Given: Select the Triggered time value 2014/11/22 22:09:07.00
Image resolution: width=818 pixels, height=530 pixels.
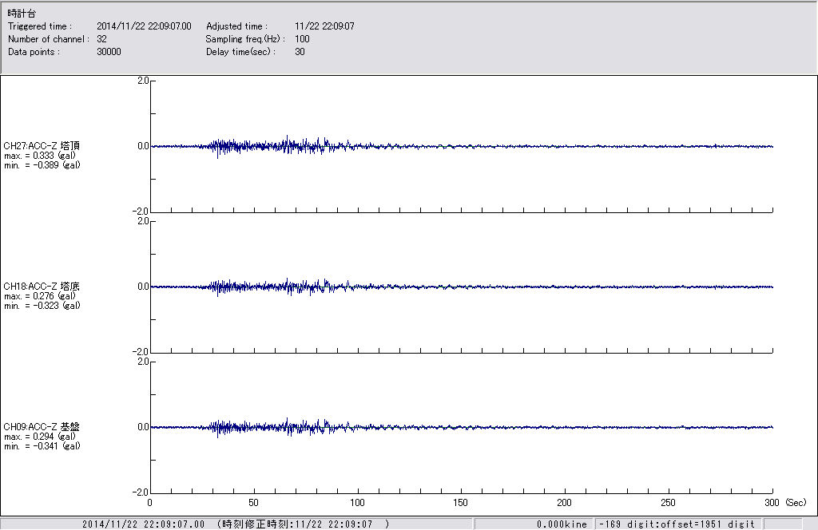Looking at the screenshot, I should [149, 26].
